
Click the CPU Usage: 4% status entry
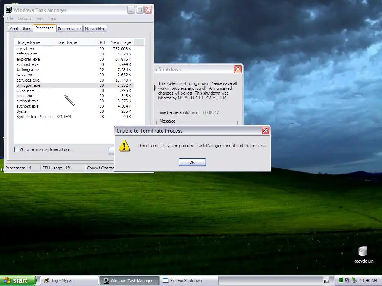point(57,168)
